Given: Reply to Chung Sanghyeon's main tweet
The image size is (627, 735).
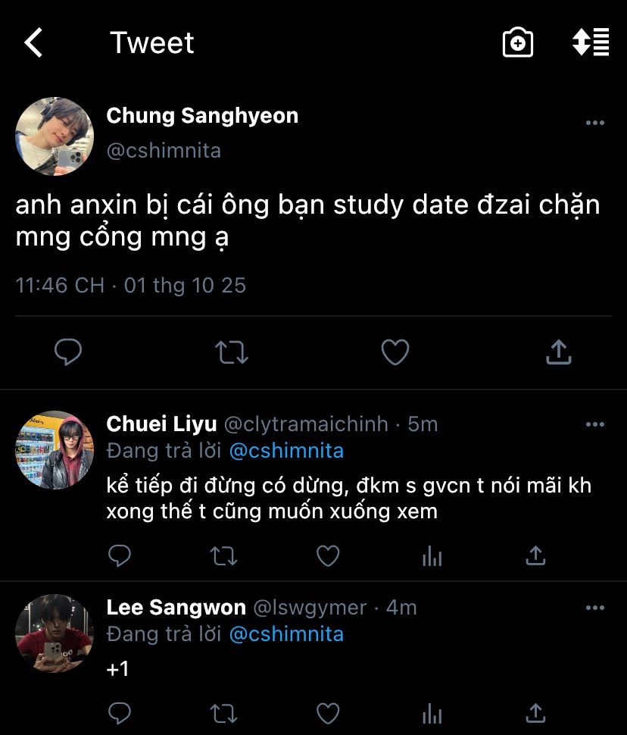Looking at the screenshot, I should coord(68,352).
